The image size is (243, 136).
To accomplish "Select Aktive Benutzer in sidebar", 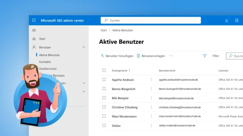I will tap(49, 55).
